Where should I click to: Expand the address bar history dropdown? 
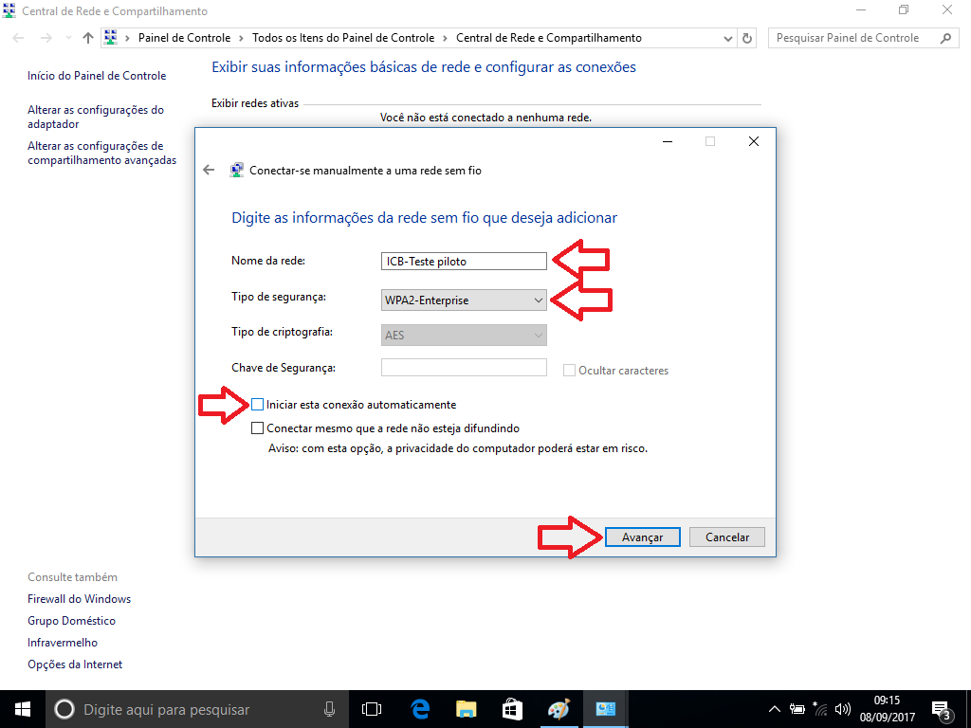[x=727, y=38]
